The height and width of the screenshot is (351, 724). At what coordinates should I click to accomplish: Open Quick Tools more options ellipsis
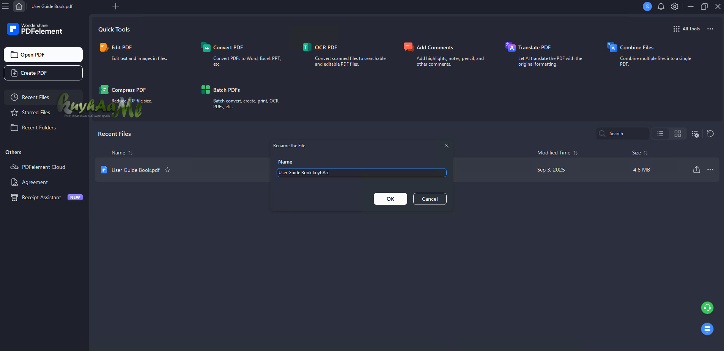[710, 29]
